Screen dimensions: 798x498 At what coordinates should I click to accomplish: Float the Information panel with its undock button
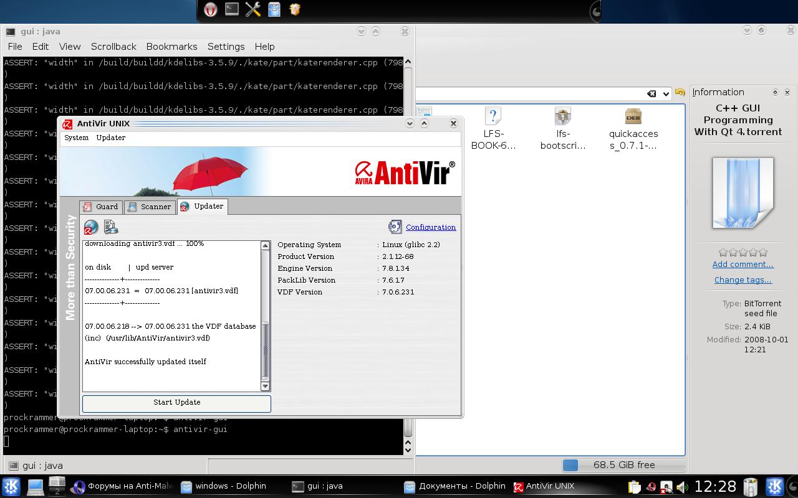coord(775,92)
